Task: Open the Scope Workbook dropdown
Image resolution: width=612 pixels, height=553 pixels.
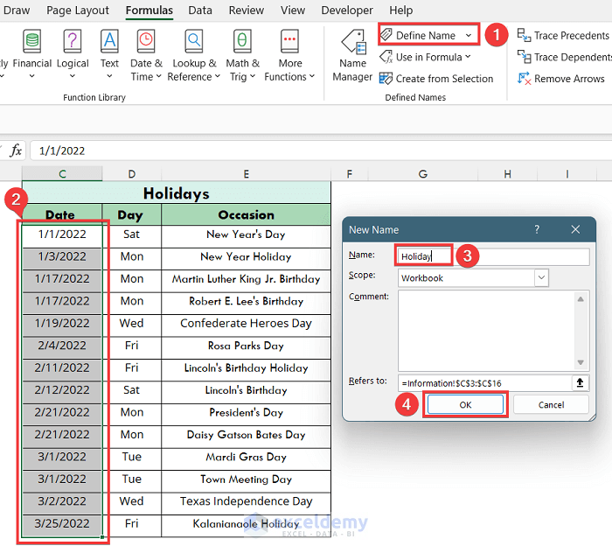Action: click(x=541, y=277)
